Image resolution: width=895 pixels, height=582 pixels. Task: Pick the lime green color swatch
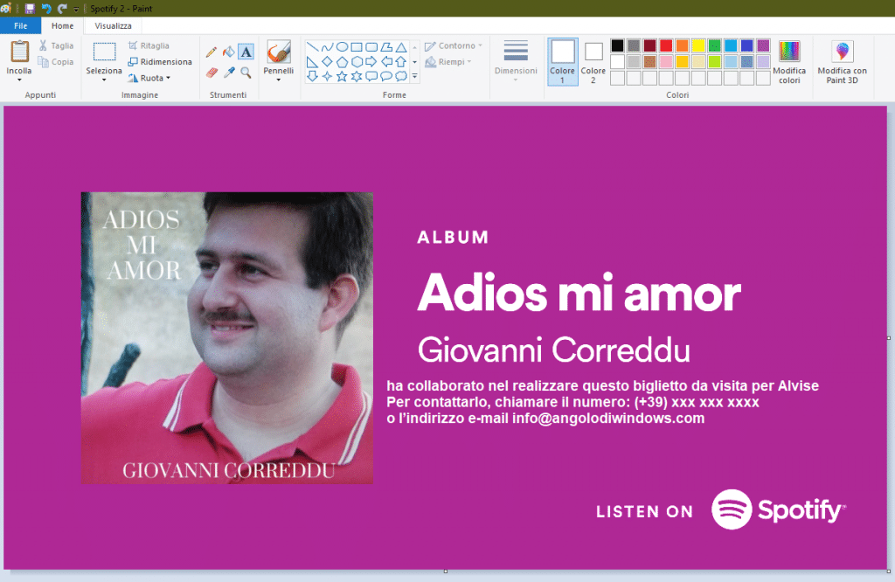pyautogui.click(x=715, y=62)
